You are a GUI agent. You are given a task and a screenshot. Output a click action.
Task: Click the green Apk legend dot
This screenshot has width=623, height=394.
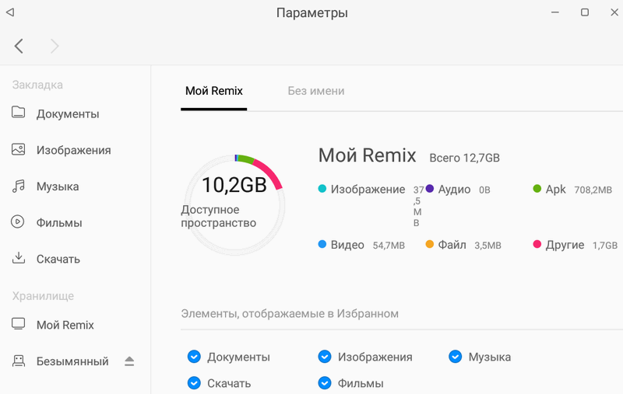537,189
